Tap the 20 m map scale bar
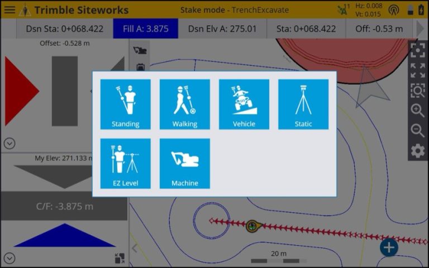This screenshot has width=429, height=268. click(x=279, y=257)
